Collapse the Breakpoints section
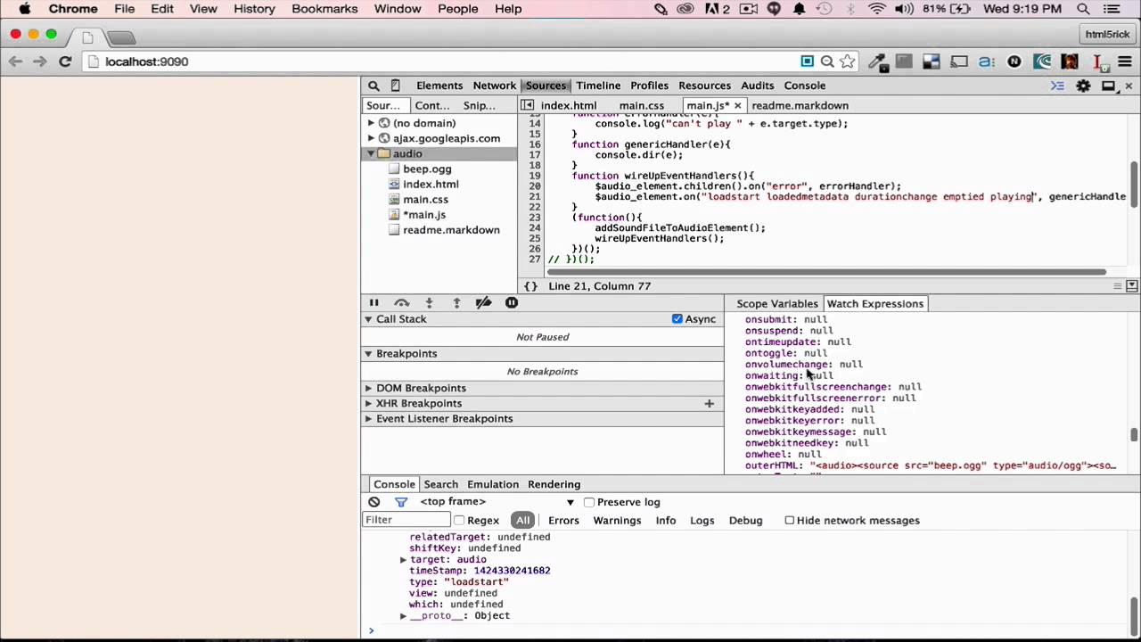Viewport: 1141px width, 642px height. pos(368,354)
